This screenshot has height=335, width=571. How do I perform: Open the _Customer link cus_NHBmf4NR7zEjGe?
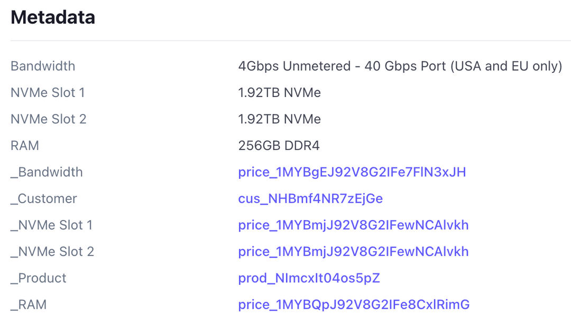tap(310, 198)
